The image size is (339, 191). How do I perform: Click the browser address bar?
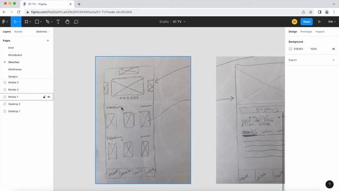coord(162,12)
